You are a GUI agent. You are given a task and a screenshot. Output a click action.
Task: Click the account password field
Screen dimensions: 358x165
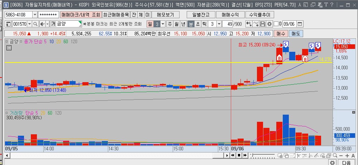[48, 15]
